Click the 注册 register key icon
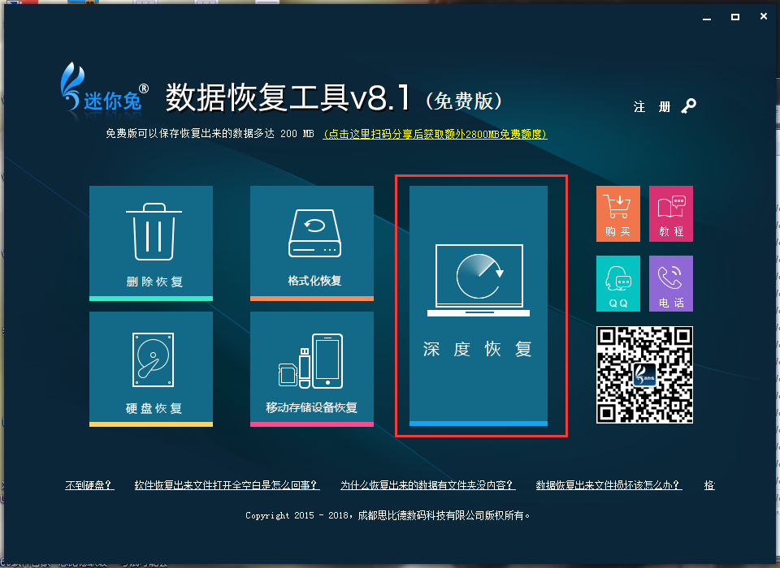 coord(689,105)
